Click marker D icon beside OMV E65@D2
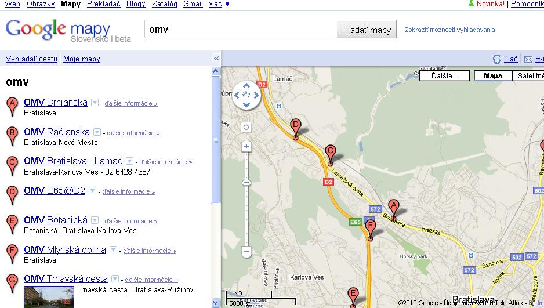This screenshot has height=308, width=544. click(x=13, y=195)
